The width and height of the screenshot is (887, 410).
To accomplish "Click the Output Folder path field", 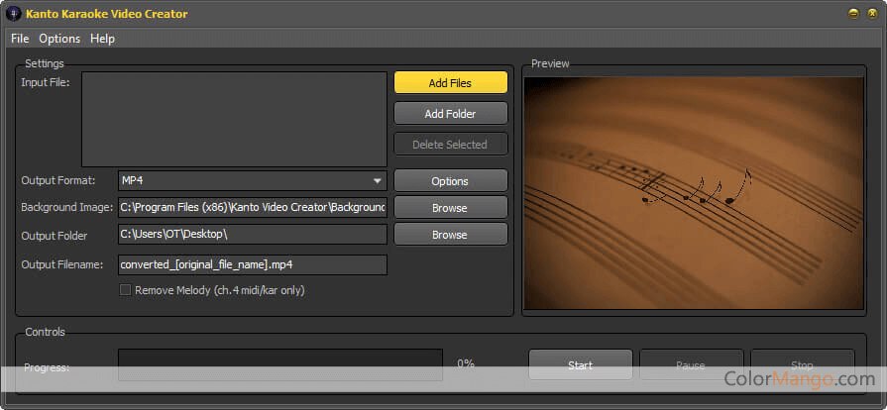I will 253,234.
